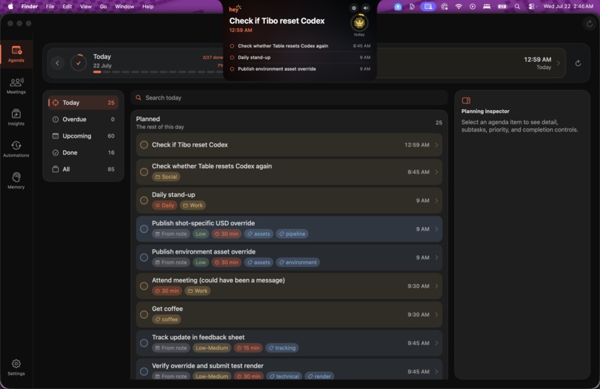Select the All filter
600x389 pixels.
pos(83,169)
